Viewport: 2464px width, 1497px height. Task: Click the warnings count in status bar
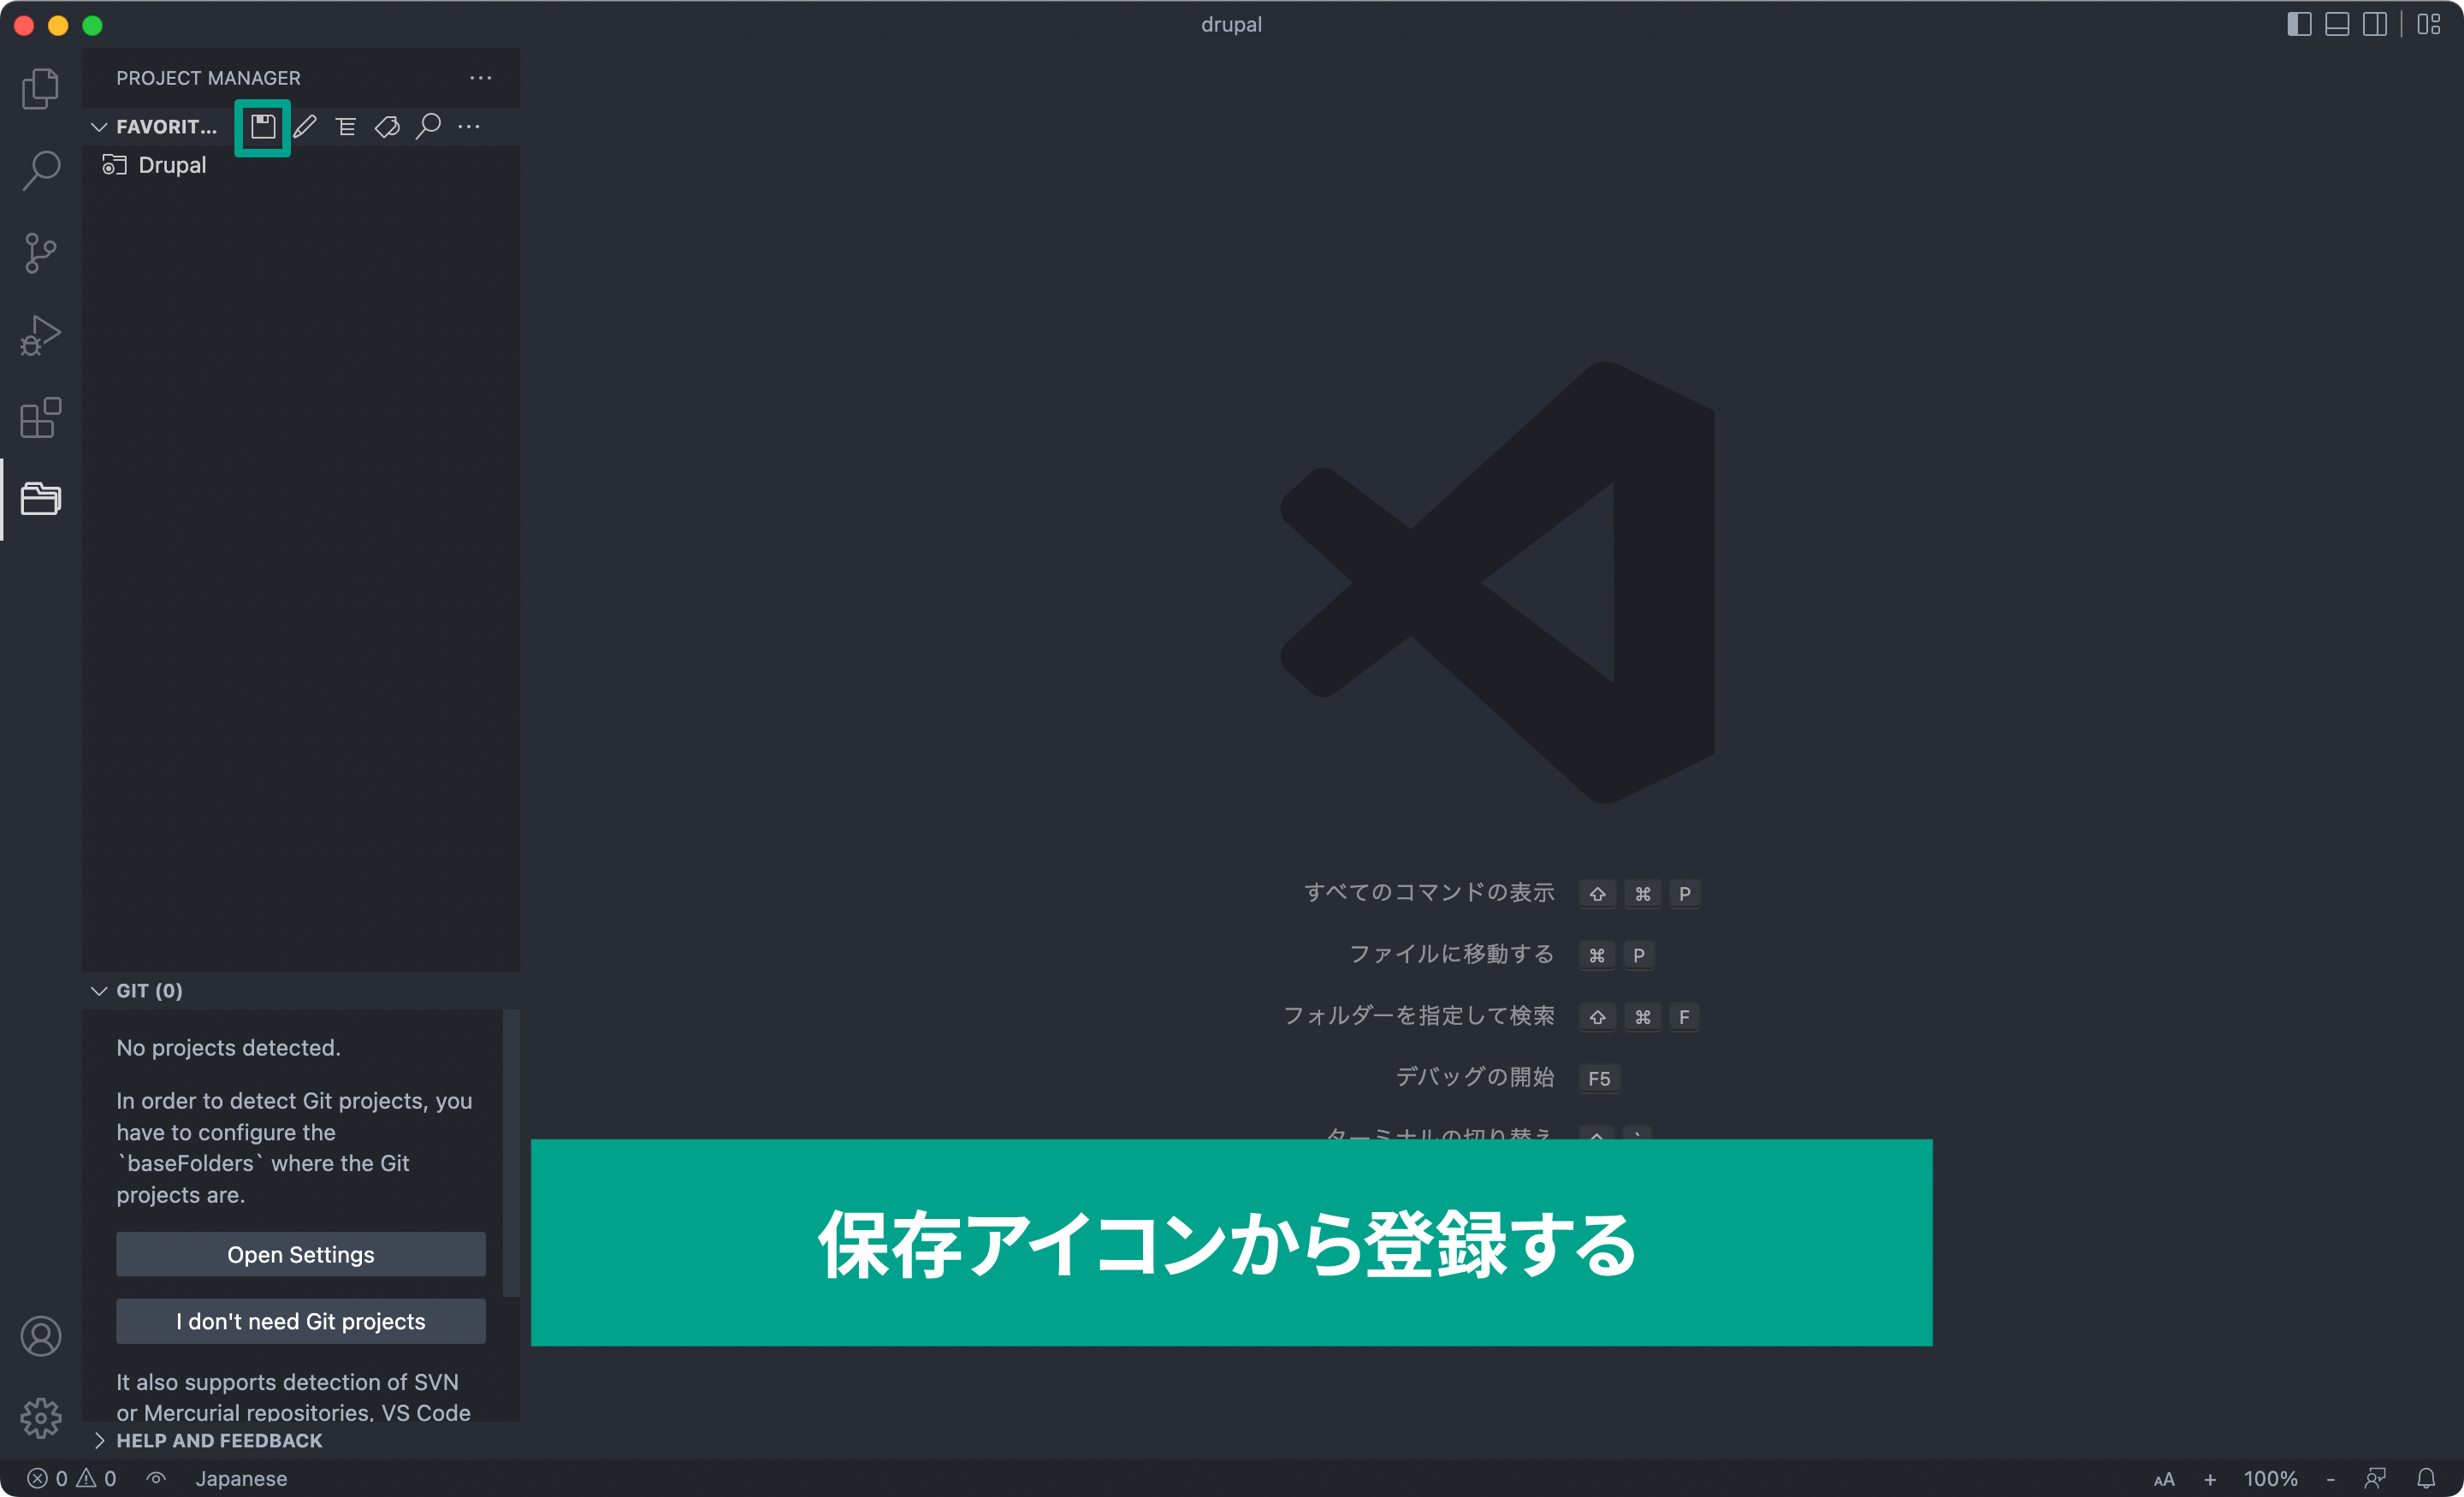(97, 1478)
